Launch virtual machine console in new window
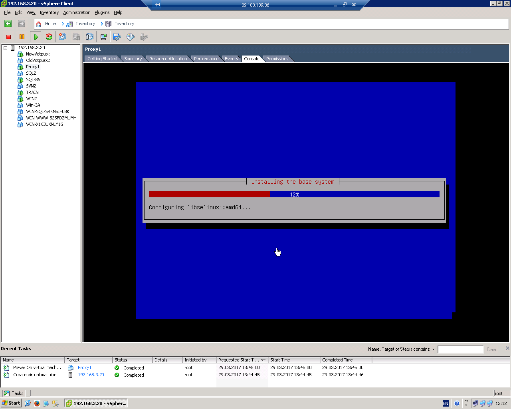 [x=103, y=37]
